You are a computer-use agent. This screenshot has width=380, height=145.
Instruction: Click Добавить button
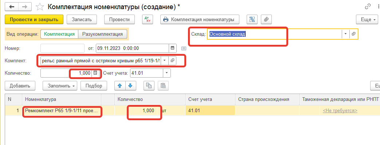[x=20, y=86]
